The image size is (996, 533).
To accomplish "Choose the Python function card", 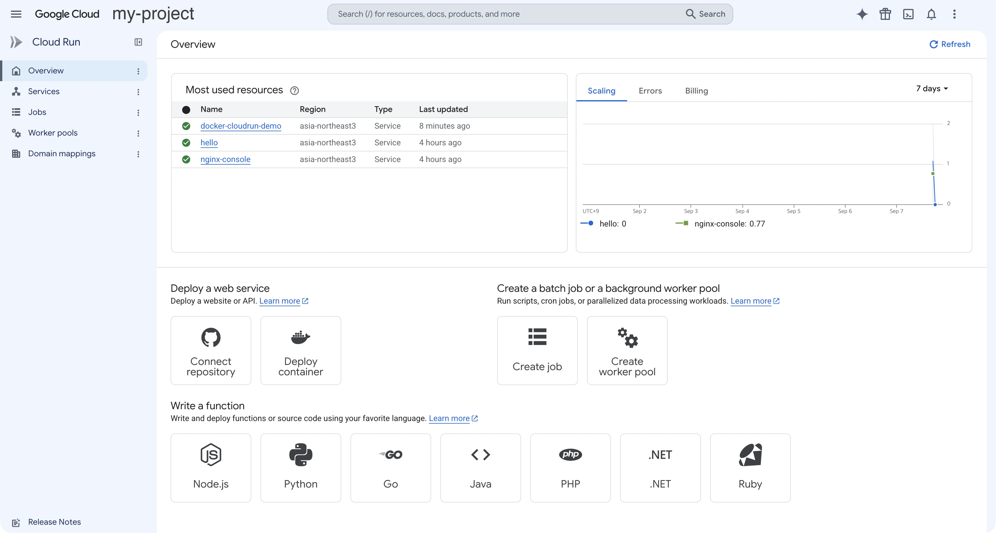I will pos(300,468).
